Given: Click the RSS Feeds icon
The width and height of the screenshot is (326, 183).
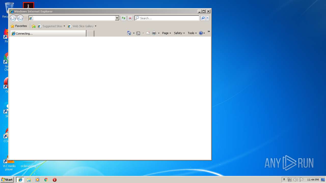Looking at the screenshot, I should (x=138, y=33).
